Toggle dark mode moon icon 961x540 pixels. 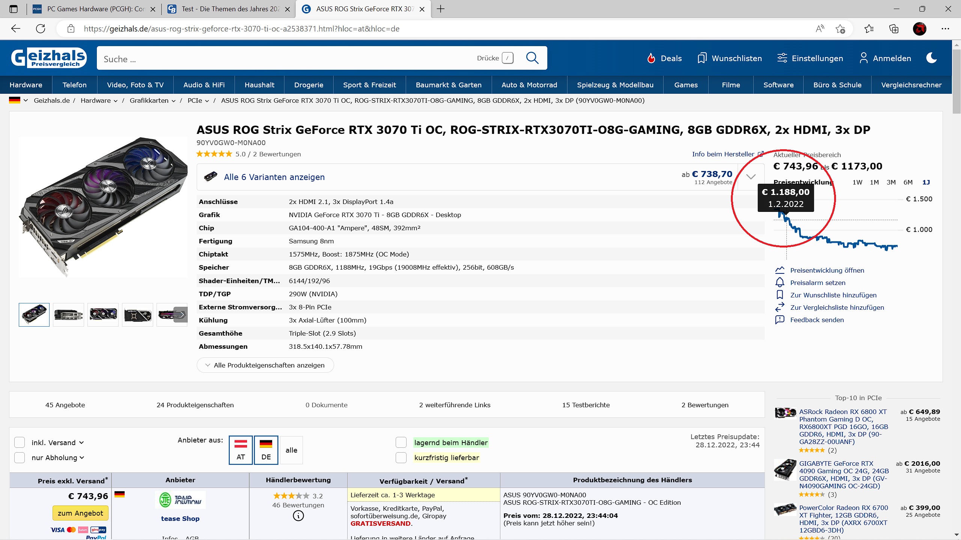(x=931, y=58)
